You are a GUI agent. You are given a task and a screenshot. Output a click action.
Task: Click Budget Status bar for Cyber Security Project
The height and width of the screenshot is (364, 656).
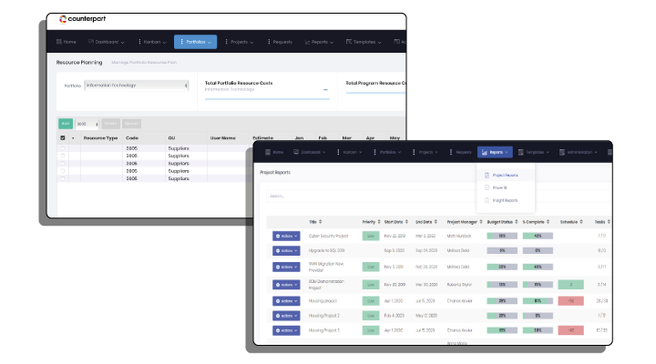pos(502,236)
